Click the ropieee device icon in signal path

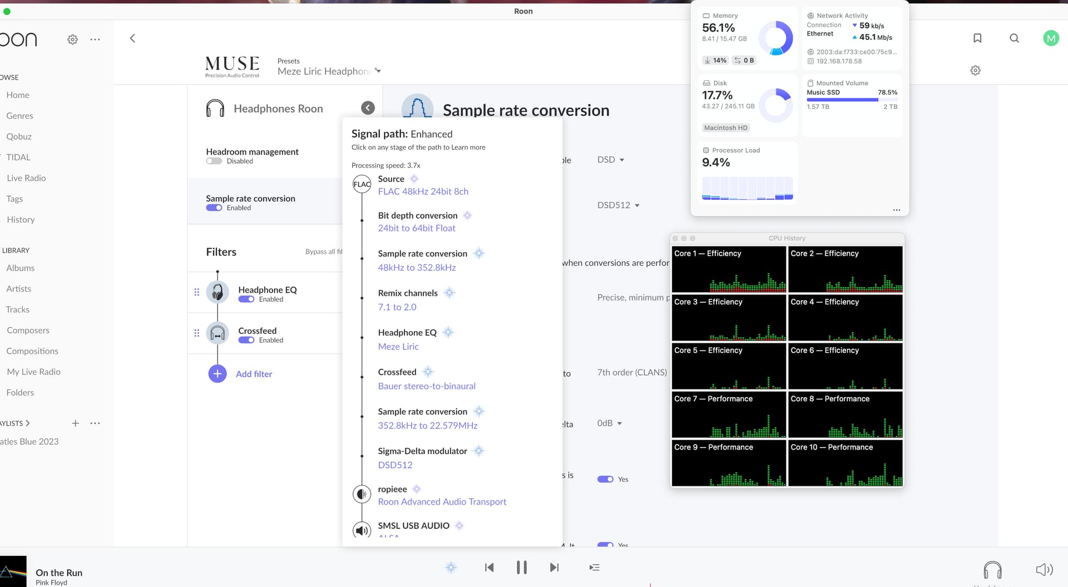pyautogui.click(x=362, y=494)
